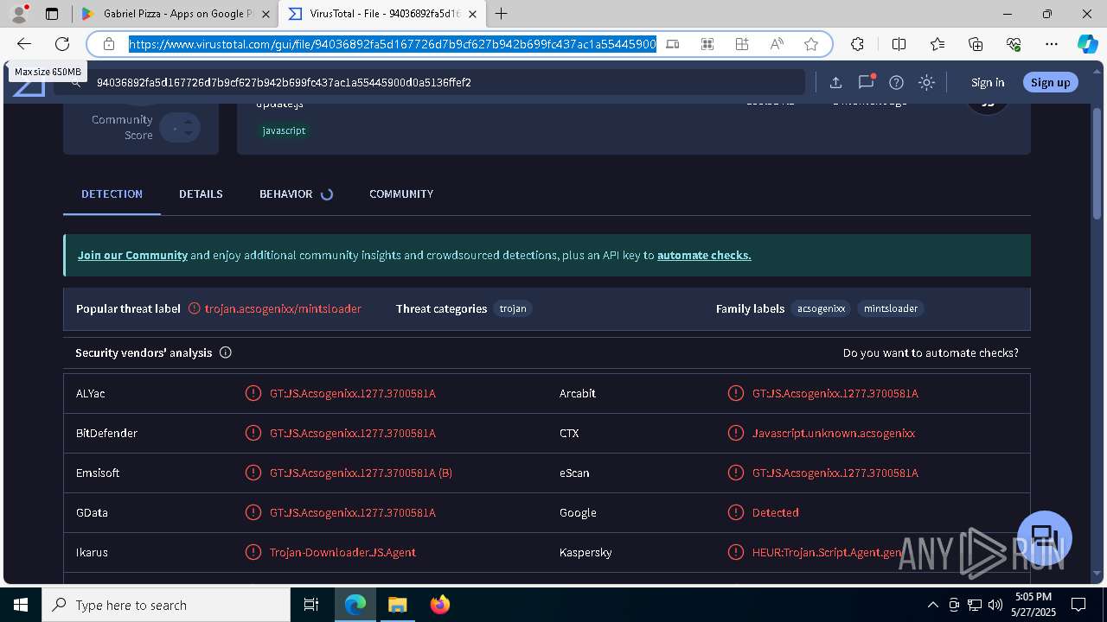Click the BitDefender detection result

pyautogui.click(x=353, y=433)
